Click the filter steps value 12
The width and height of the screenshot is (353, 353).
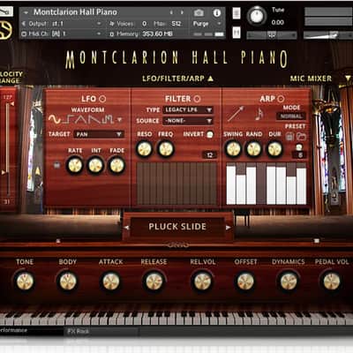pos(209,154)
